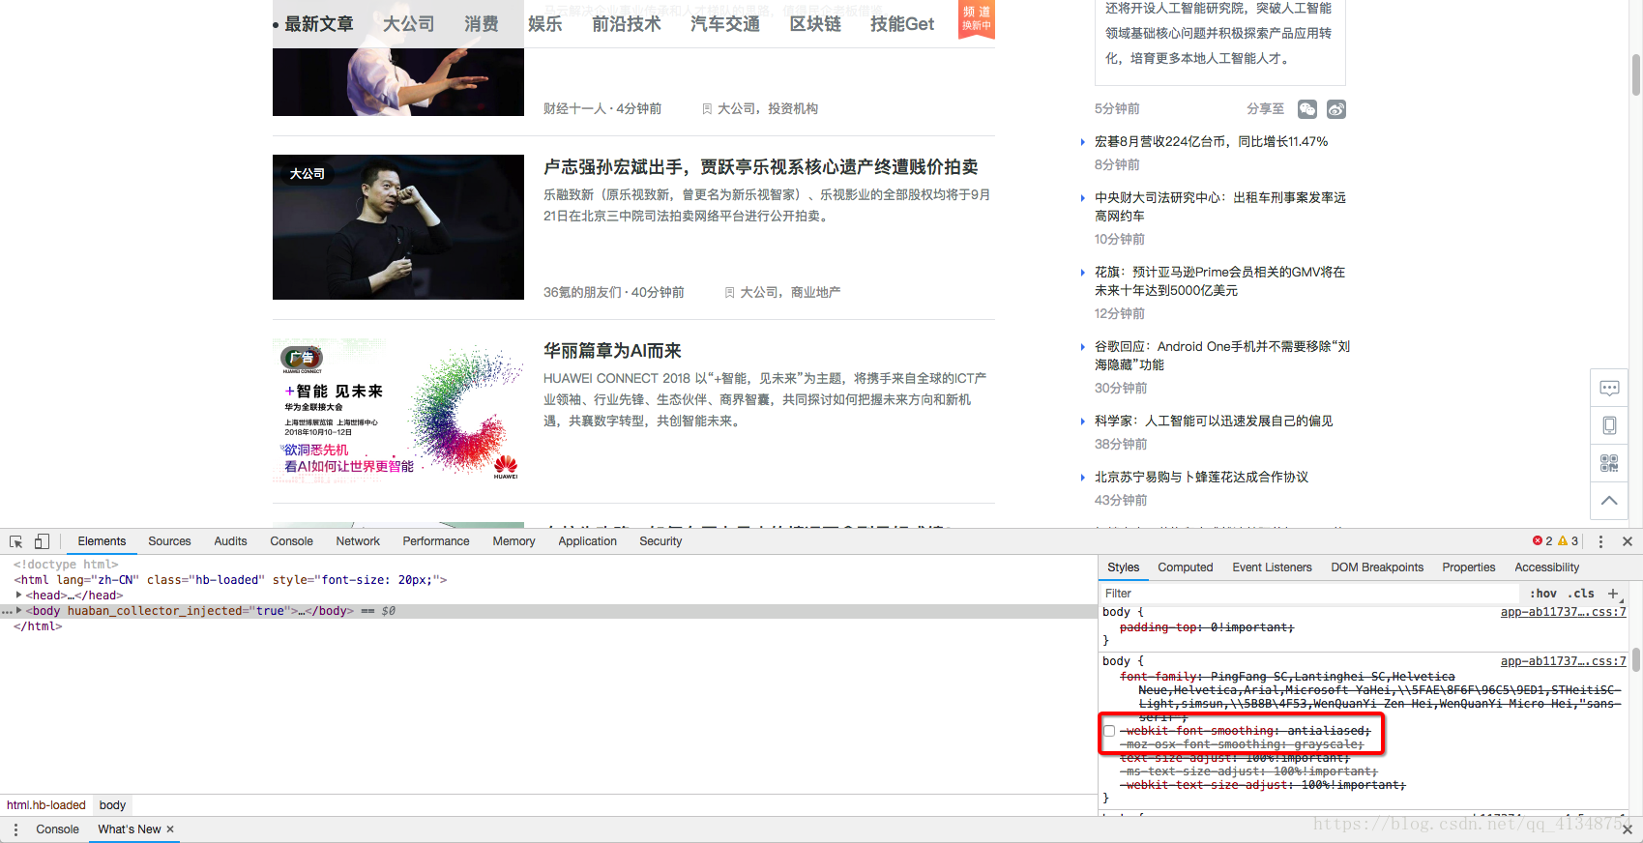Add new style rule with plus icon
This screenshot has width=1643, height=843.
pyautogui.click(x=1612, y=594)
